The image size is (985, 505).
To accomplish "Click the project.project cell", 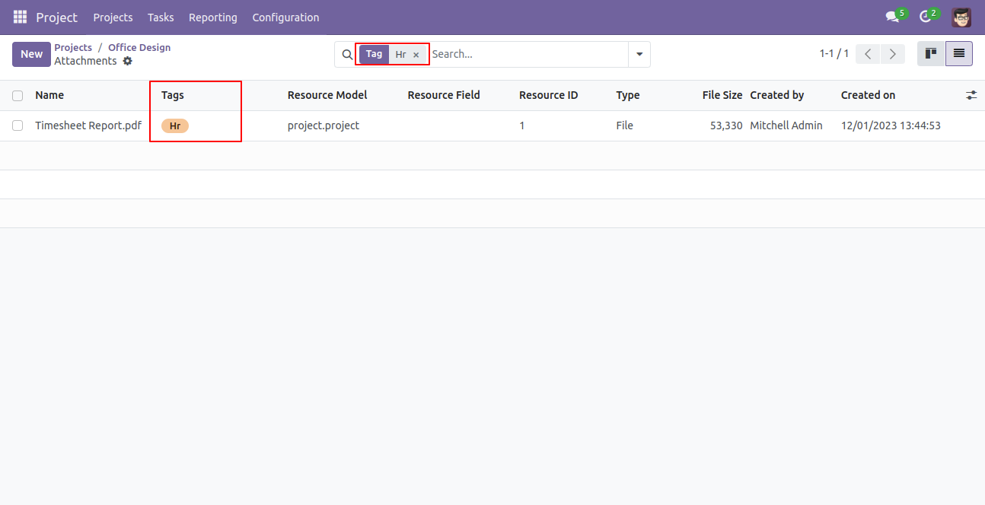I will pyautogui.click(x=324, y=125).
